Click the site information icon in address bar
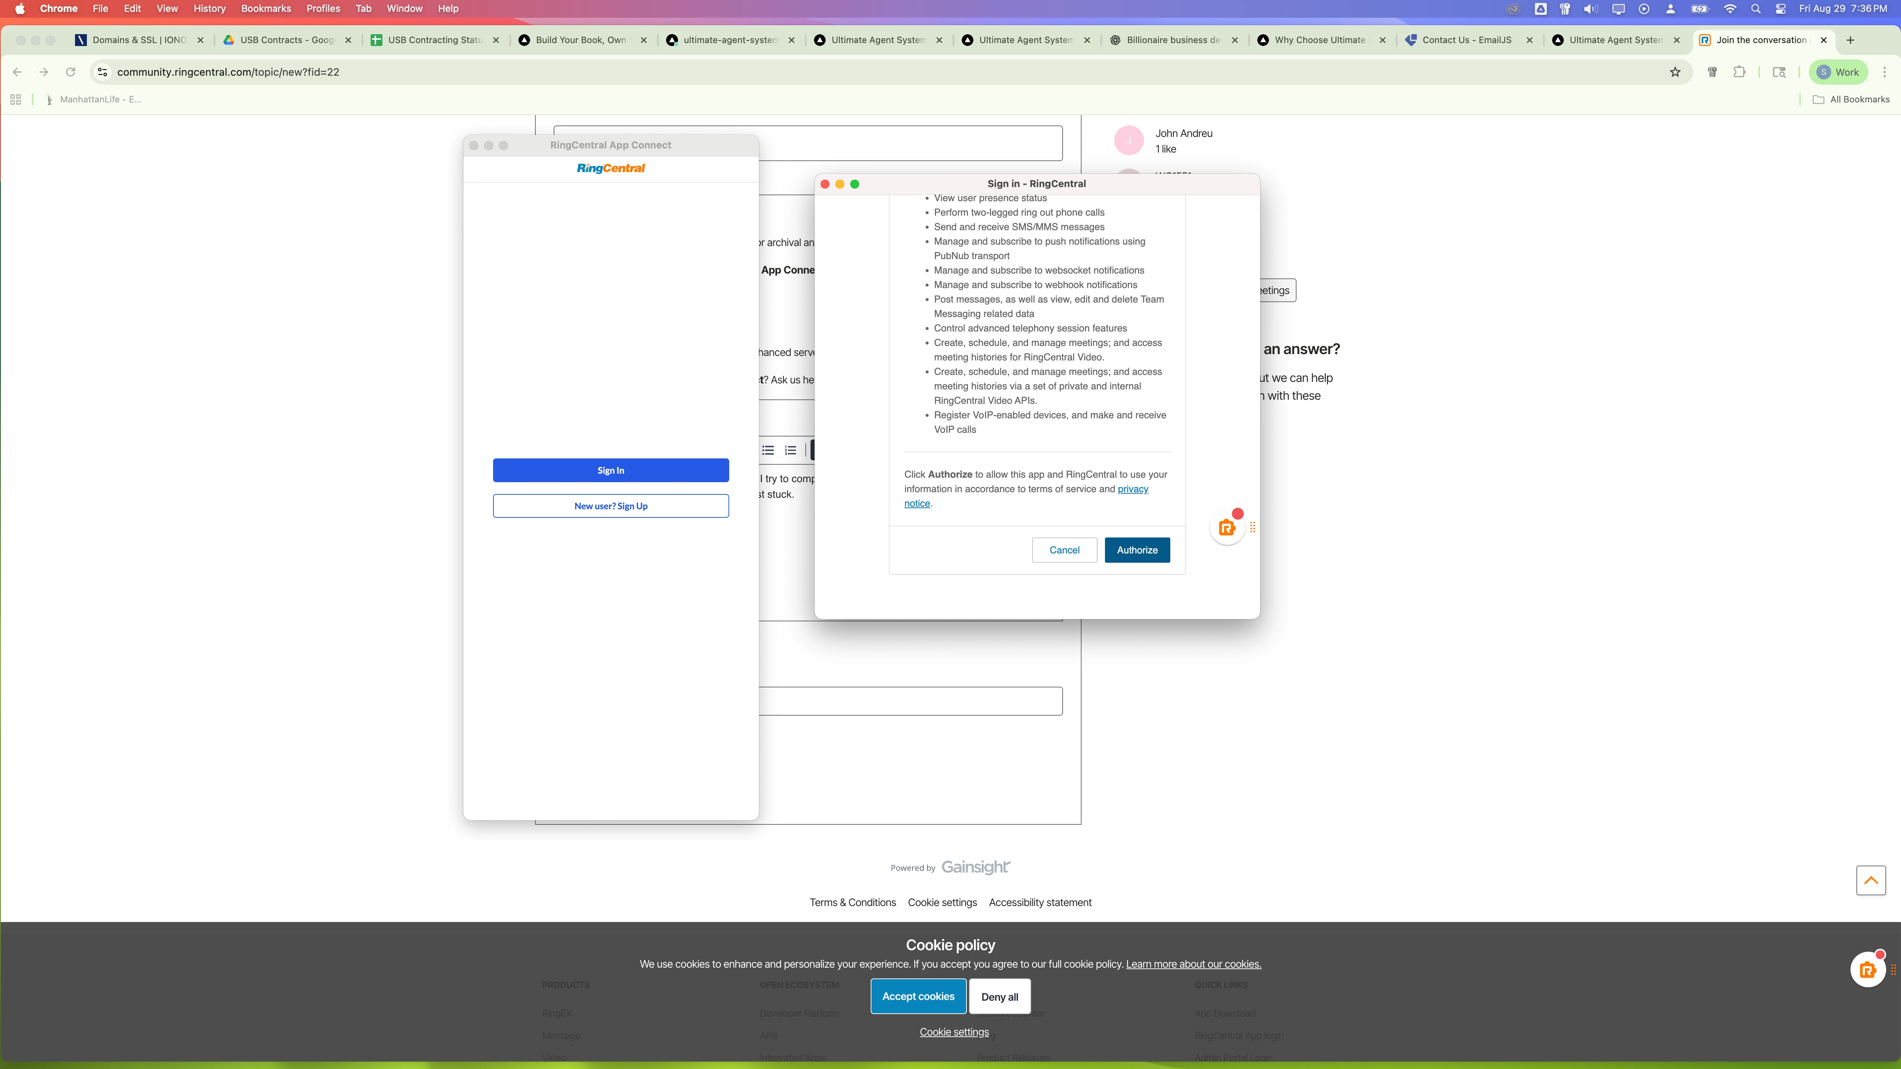The image size is (1901, 1069). coord(102,72)
